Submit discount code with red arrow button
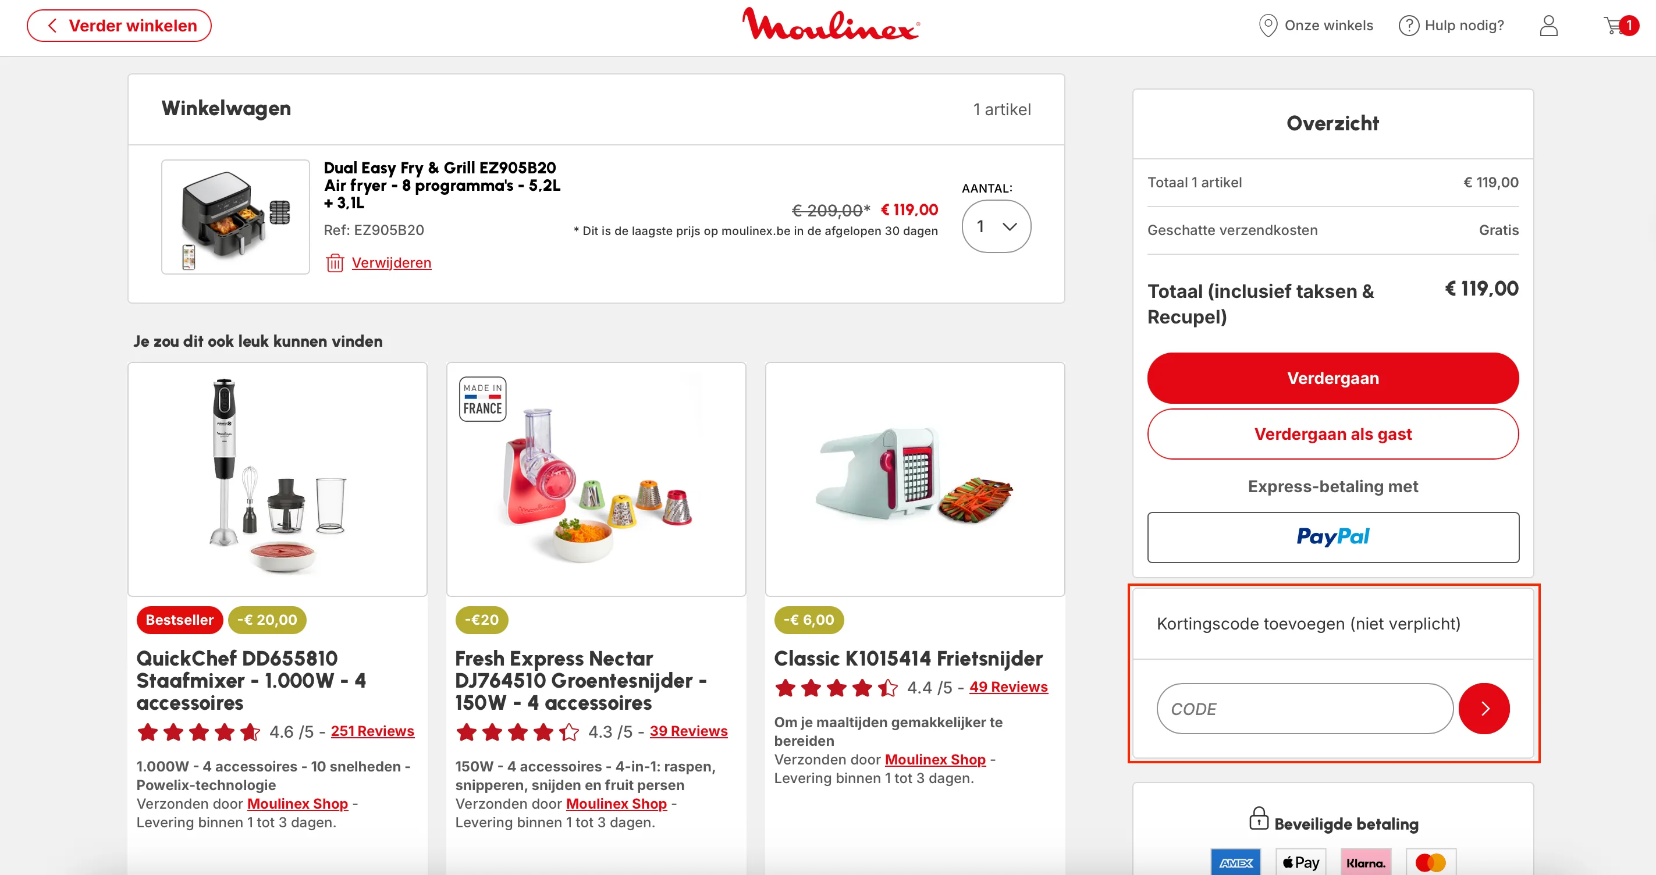 tap(1484, 709)
